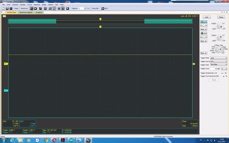The width and height of the screenshot is (229, 143).
Task: Click the Reference toolbar button
Action: point(24,9)
